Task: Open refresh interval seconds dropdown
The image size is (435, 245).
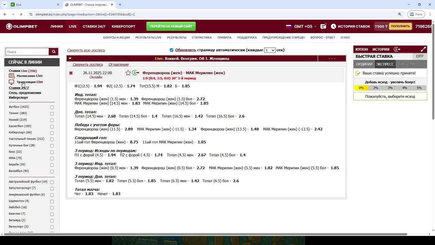Action: pyautogui.click(x=269, y=50)
